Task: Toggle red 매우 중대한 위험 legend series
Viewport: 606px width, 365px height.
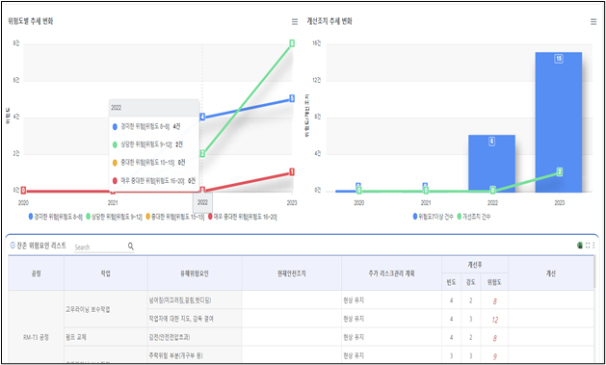Action: click(243, 217)
